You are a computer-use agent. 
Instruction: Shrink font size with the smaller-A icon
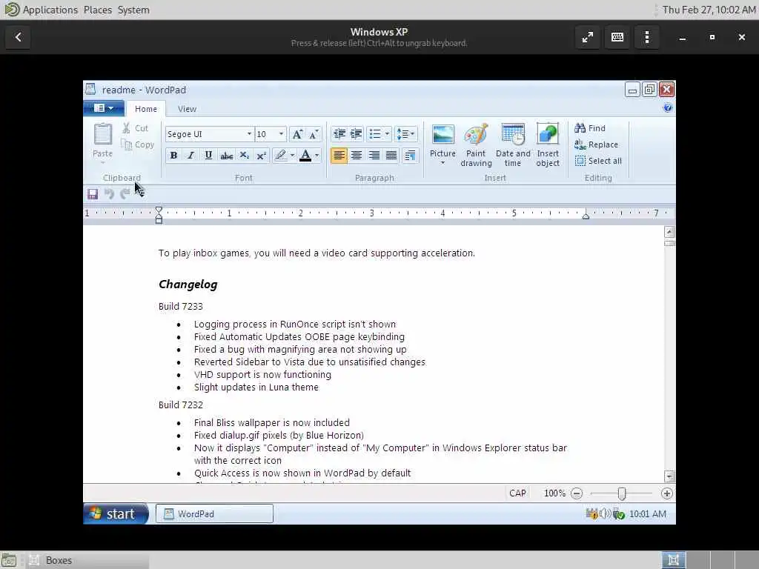pyautogui.click(x=314, y=134)
